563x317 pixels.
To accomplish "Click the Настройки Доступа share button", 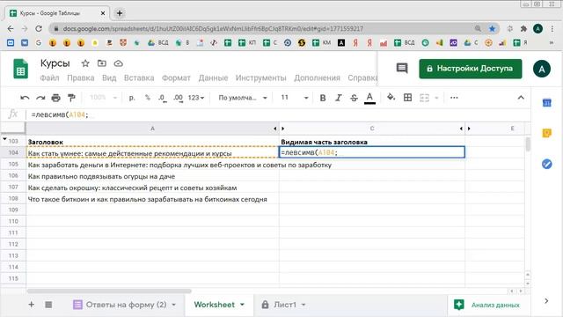I will pos(471,69).
